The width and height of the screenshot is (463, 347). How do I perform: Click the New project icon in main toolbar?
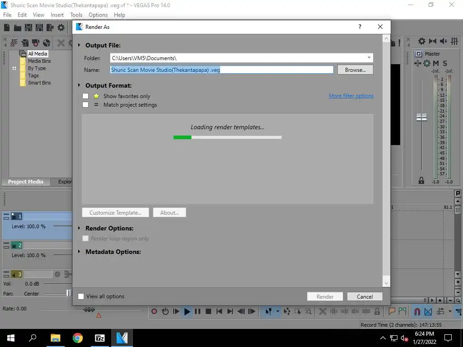point(7,28)
